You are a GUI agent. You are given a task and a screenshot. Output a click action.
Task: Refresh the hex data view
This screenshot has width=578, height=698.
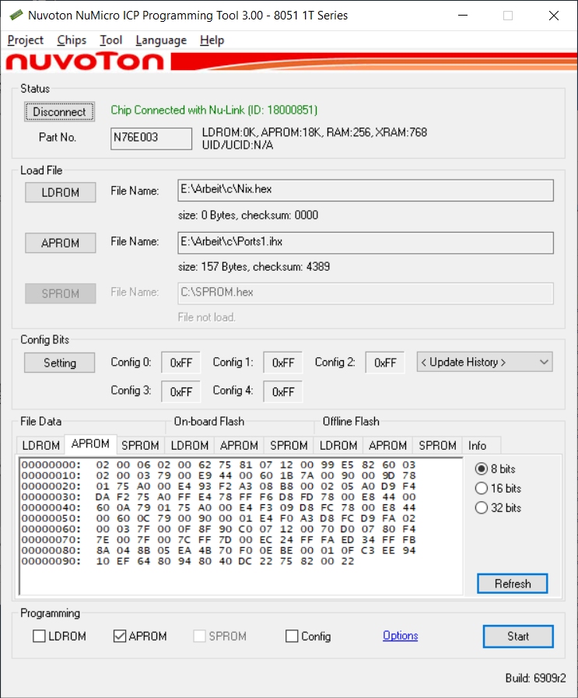(513, 584)
